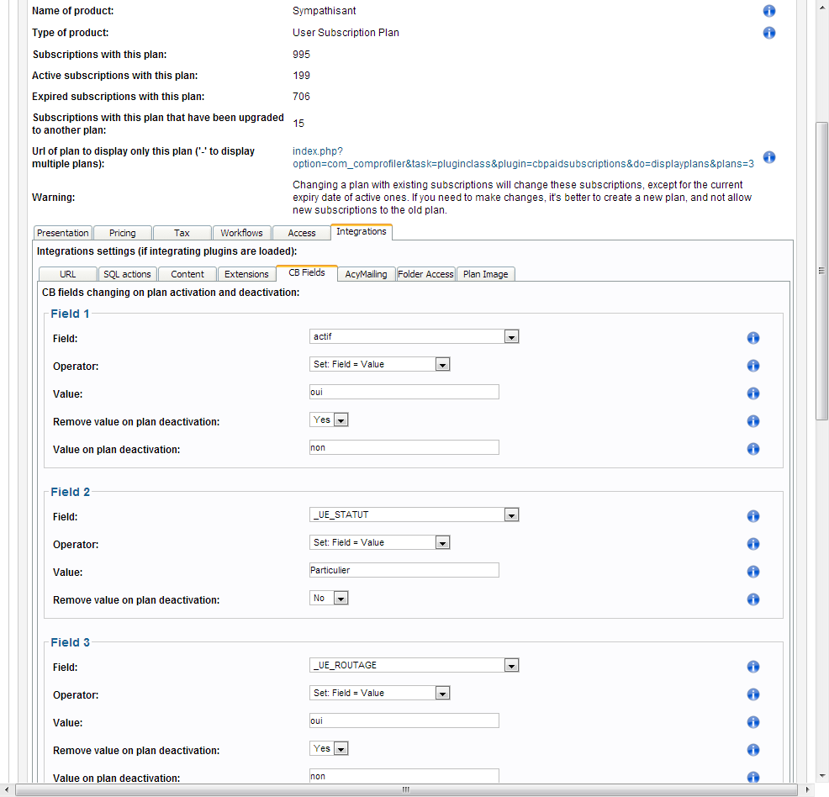This screenshot has height=797, width=829.
Task: Click horizontal scrollbar right arrow
Action: (807, 789)
